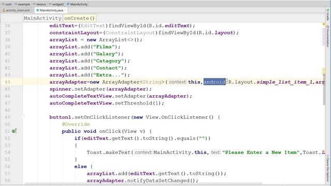331x186 pixels.
Task: Click the com breadcrumb folder
Action: pos(7,4)
